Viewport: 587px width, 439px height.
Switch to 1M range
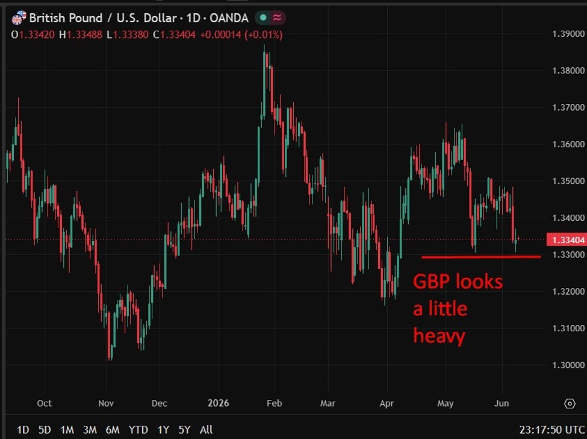pyautogui.click(x=67, y=429)
